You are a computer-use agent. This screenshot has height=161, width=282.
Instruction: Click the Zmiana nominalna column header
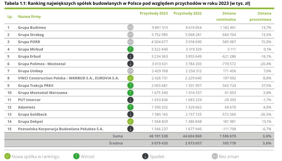tap(226, 16)
